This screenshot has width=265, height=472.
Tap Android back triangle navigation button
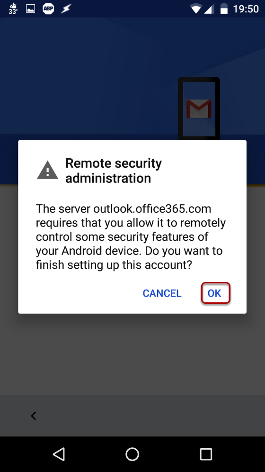point(59,454)
